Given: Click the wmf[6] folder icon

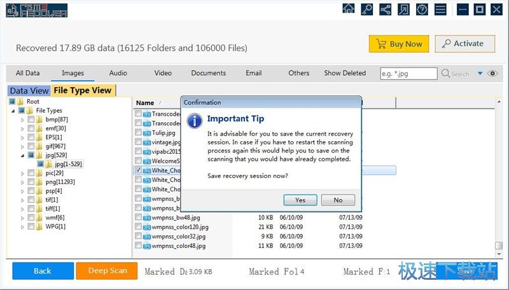Looking at the screenshot, I should 39,217.
